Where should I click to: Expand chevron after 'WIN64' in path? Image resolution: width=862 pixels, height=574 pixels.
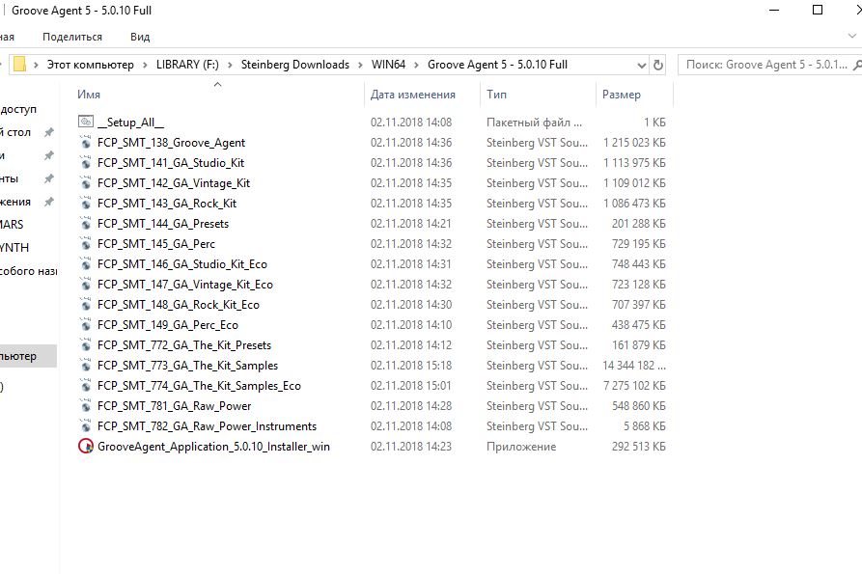click(416, 65)
